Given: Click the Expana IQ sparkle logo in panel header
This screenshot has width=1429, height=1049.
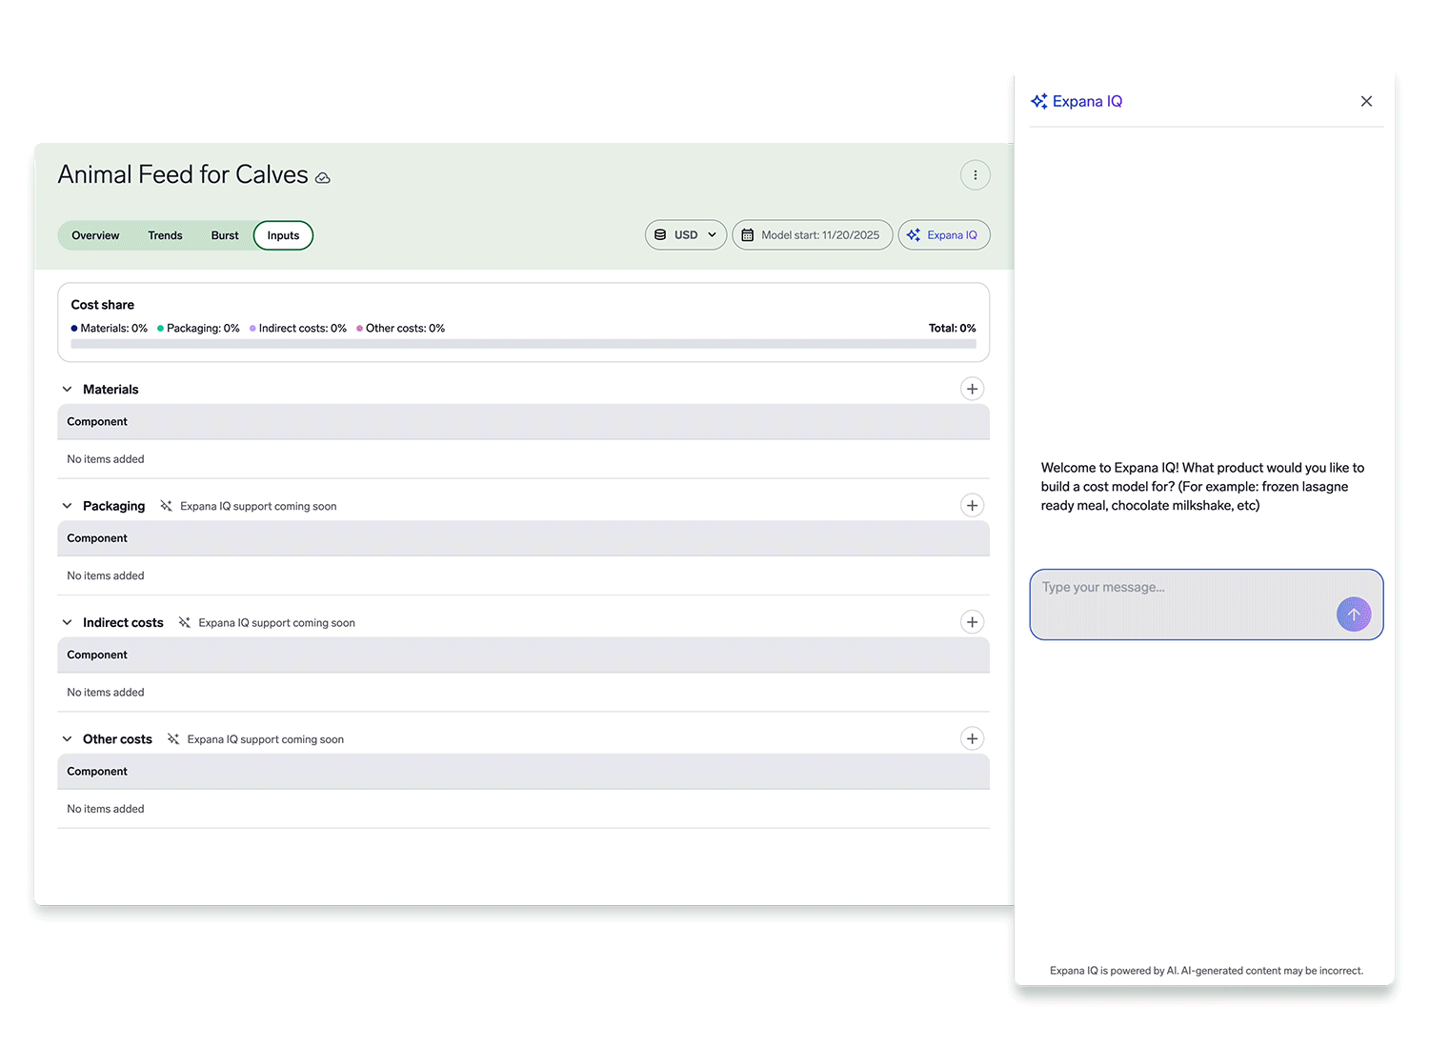Looking at the screenshot, I should (x=1039, y=101).
